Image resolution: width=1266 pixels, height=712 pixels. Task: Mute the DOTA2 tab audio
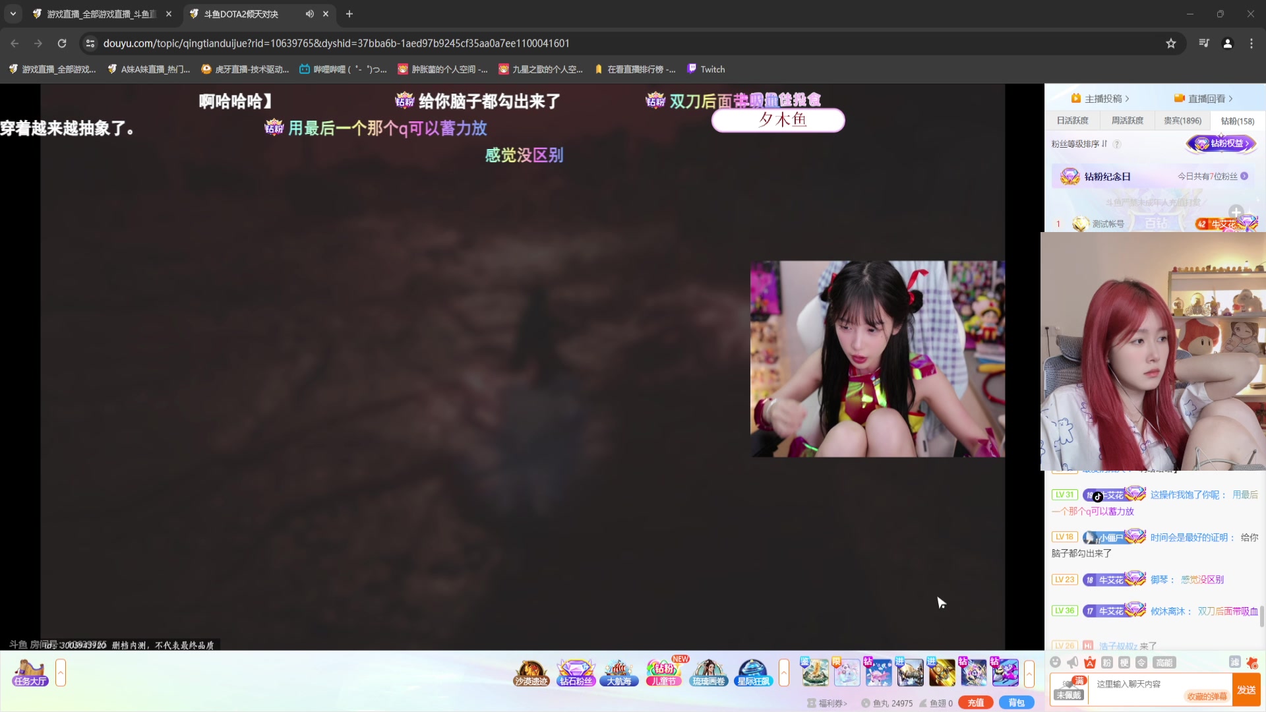pos(309,14)
